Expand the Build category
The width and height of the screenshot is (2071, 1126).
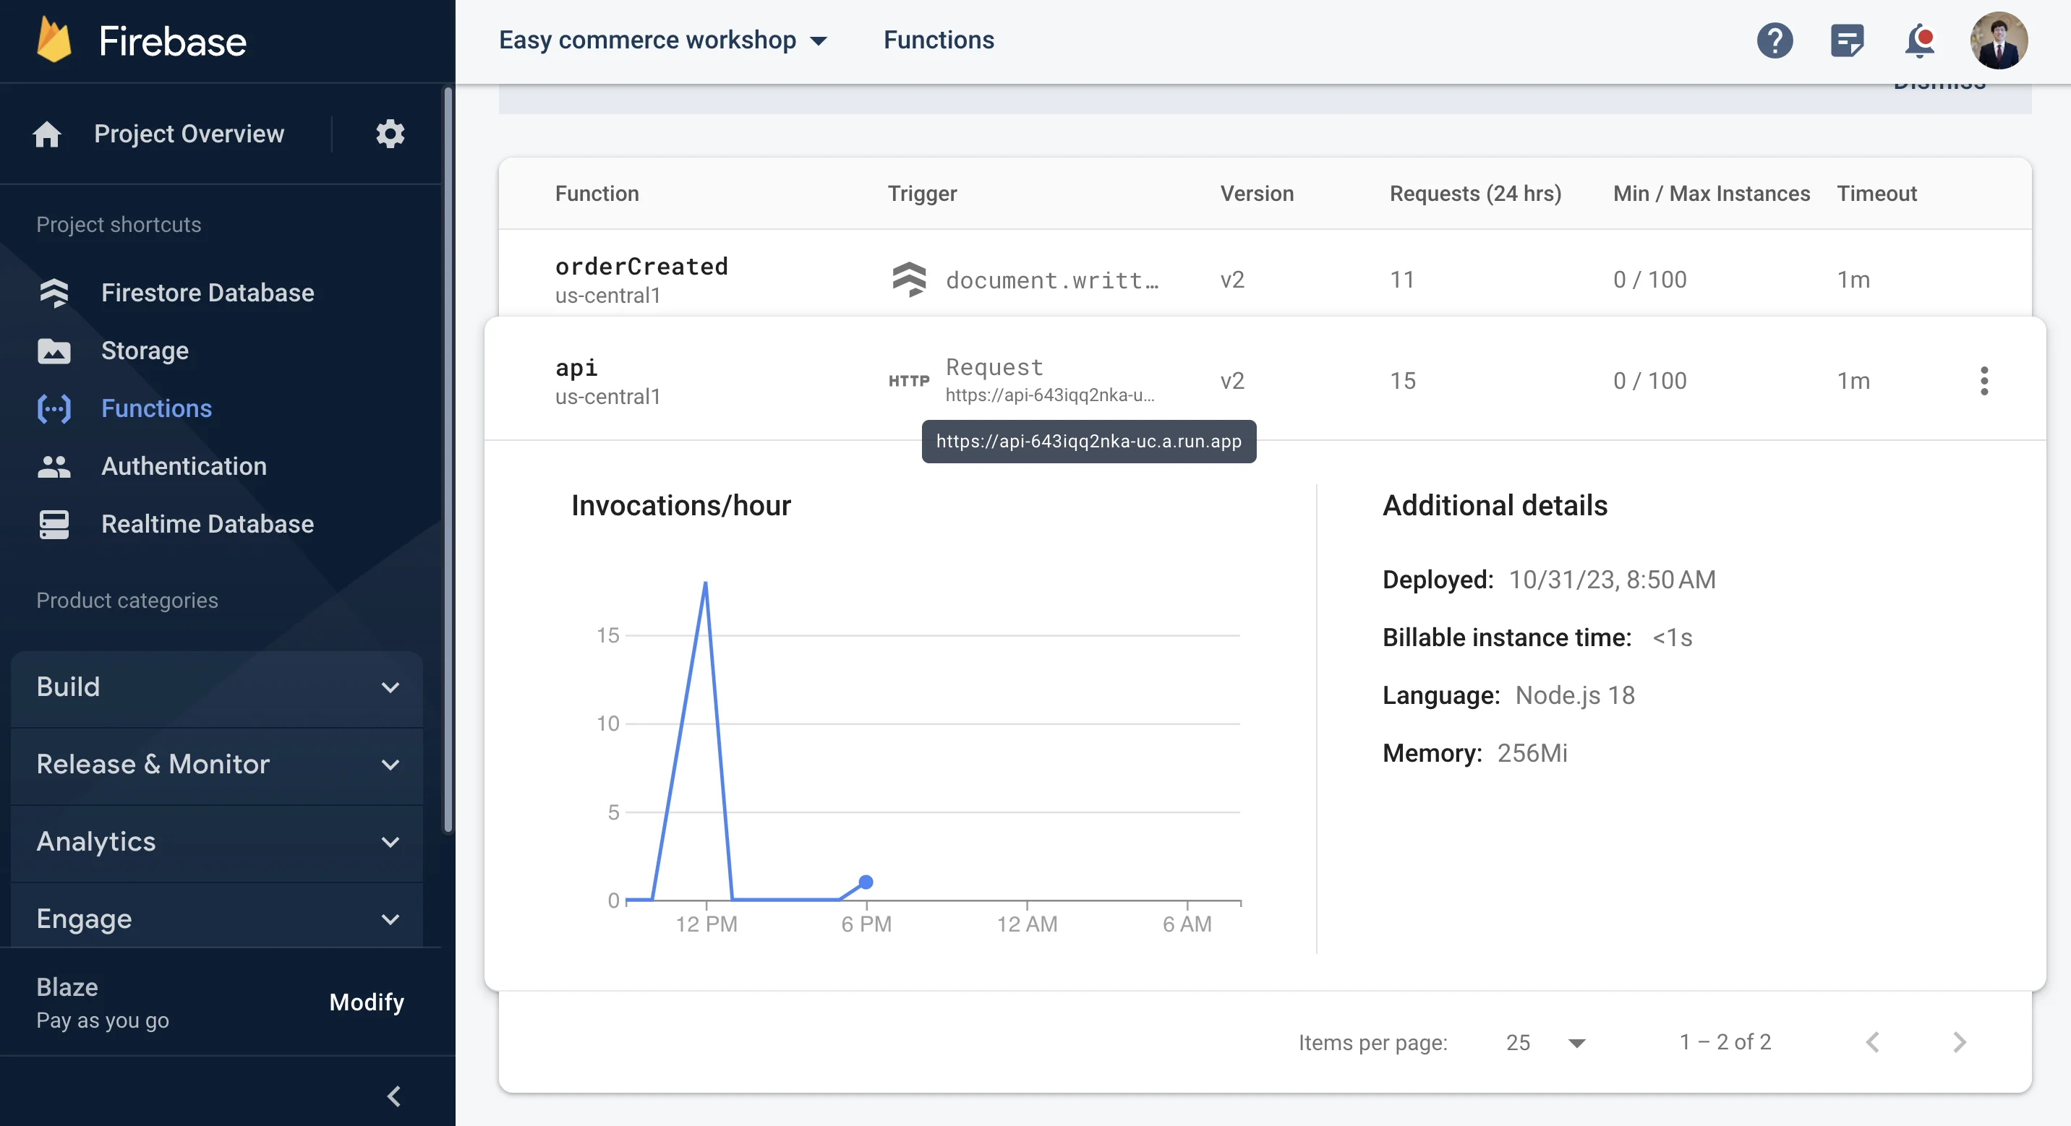point(217,687)
